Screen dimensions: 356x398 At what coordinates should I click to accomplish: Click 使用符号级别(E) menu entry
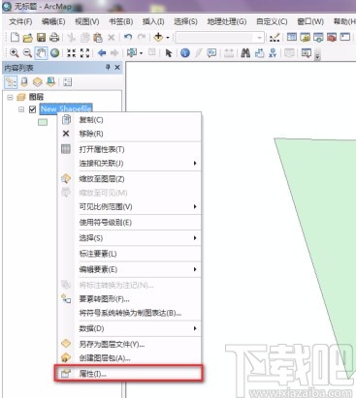pyautogui.click(x=130, y=223)
